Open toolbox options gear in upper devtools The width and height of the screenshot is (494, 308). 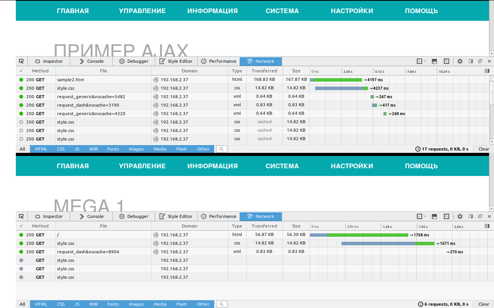[x=460, y=61]
